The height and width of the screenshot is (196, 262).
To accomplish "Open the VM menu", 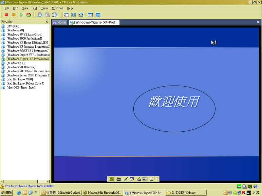I will click(35, 8).
